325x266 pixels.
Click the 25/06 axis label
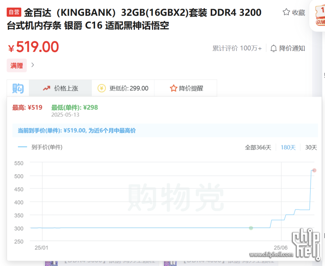pos(281,248)
